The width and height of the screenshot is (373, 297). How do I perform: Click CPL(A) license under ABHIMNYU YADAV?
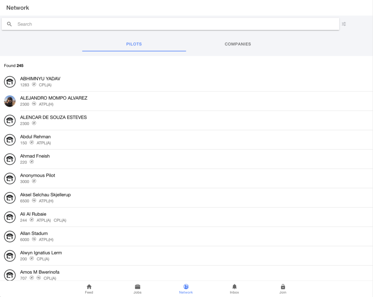[x=45, y=85]
